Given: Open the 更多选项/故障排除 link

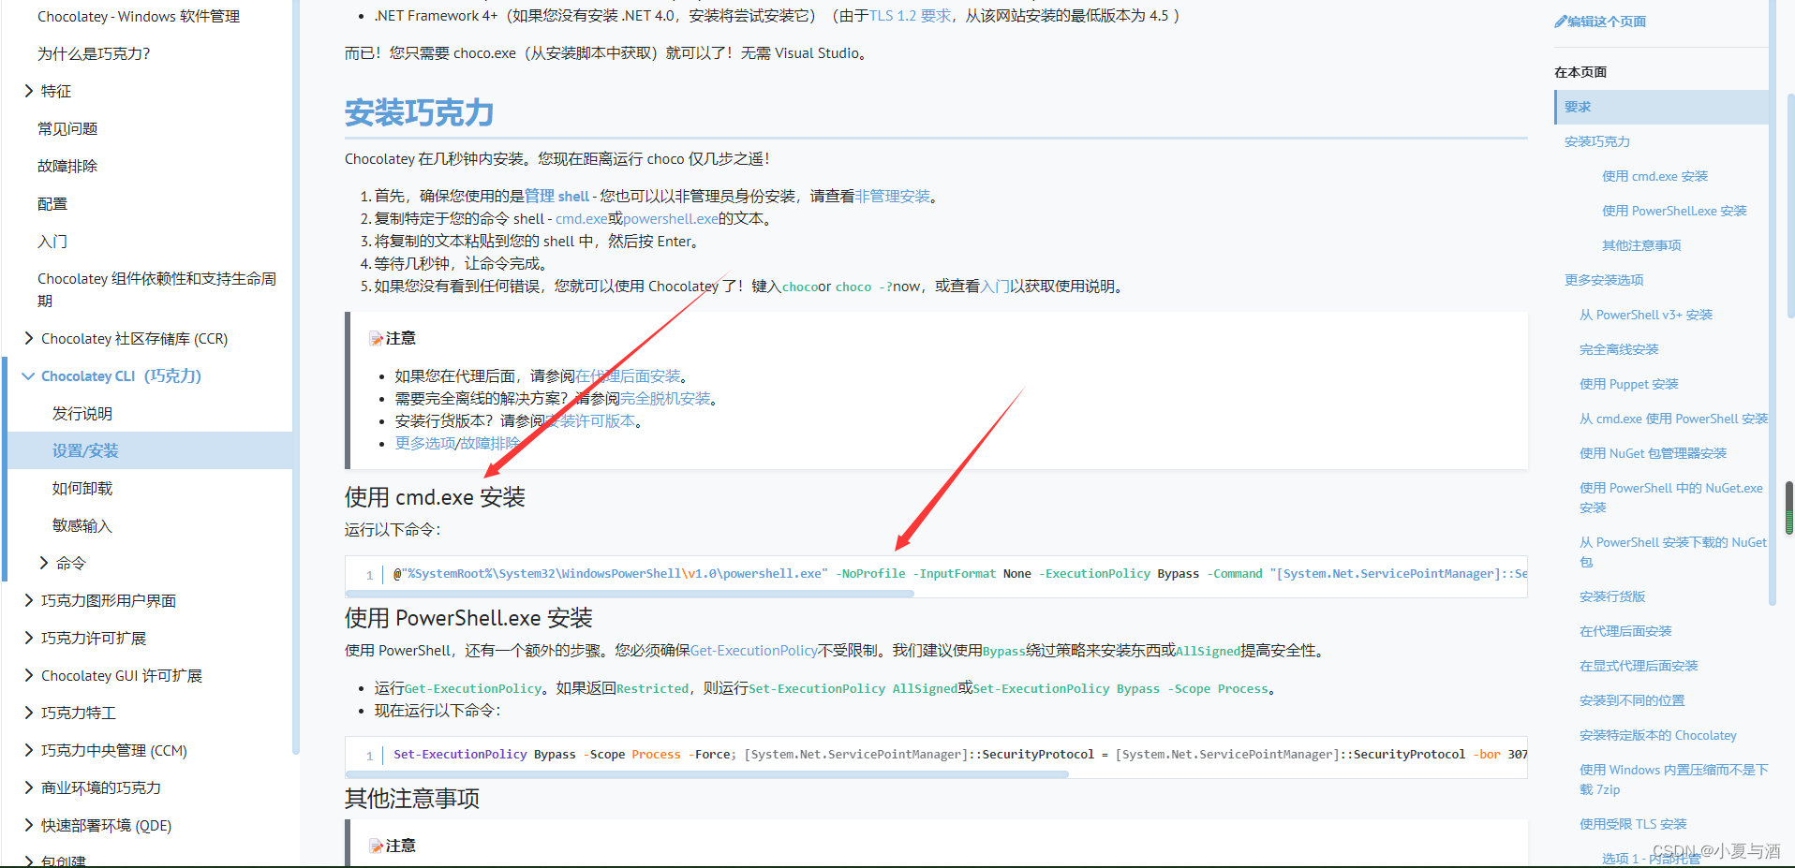Looking at the screenshot, I should (x=456, y=443).
